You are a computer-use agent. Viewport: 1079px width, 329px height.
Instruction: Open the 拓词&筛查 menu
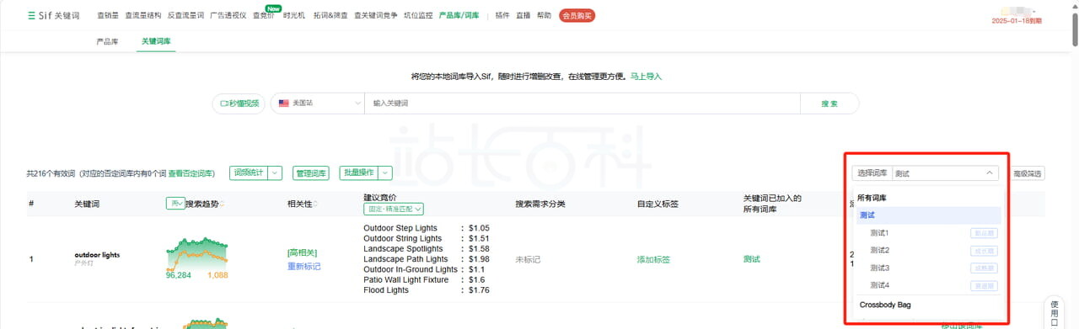click(x=330, y=15)
